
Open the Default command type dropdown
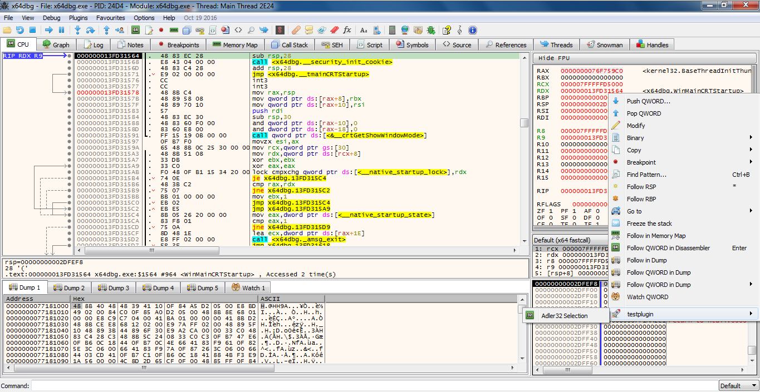738,386
